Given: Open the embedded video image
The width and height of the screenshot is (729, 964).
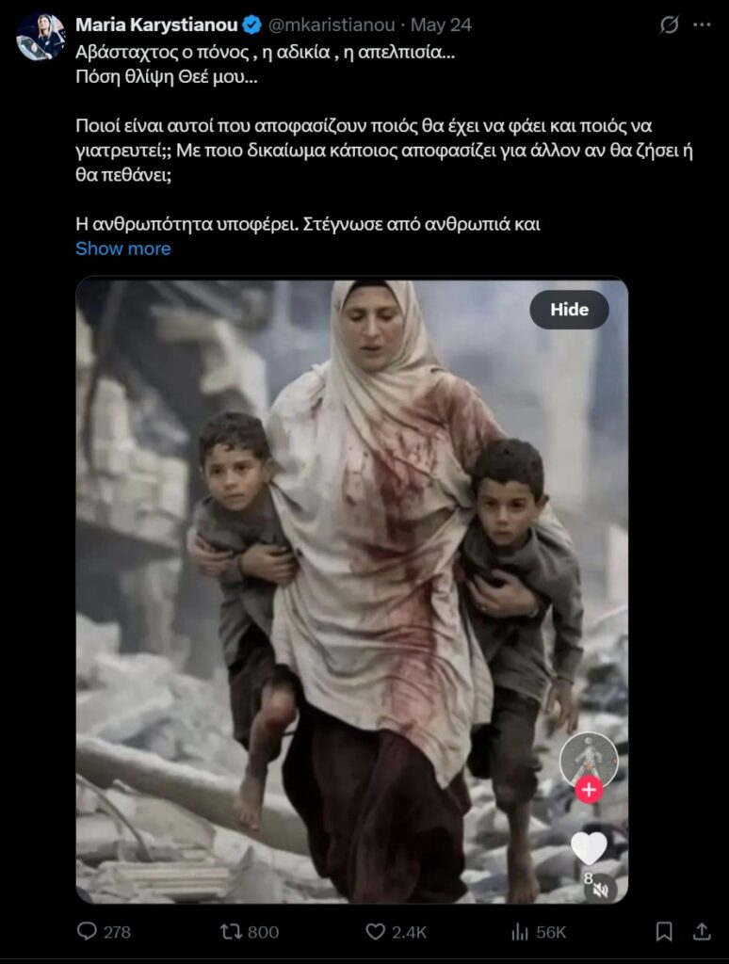Looking at the screenshot, I should (x=352, y=590).
